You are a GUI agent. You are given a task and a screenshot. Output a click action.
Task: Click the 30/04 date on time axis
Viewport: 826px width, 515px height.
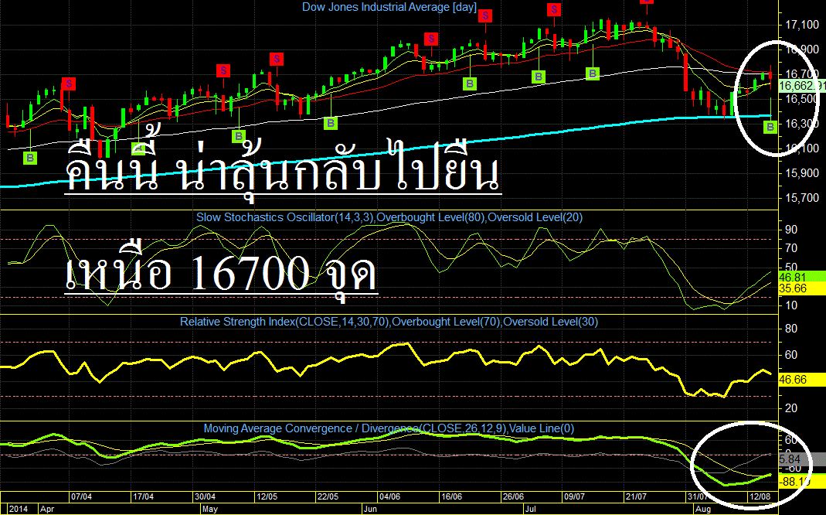205,496
